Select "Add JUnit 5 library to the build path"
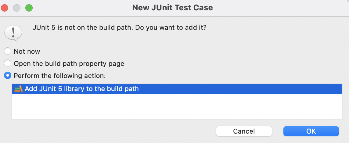 point(82,89)
